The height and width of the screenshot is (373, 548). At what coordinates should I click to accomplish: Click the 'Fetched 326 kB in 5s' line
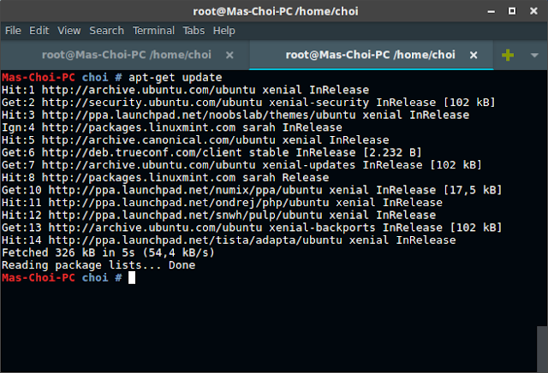(108, 252)
